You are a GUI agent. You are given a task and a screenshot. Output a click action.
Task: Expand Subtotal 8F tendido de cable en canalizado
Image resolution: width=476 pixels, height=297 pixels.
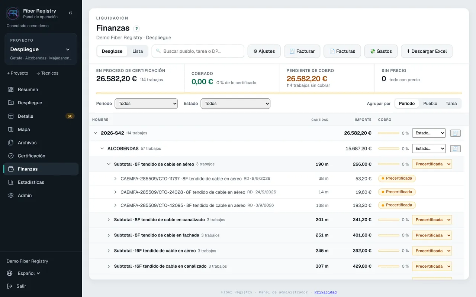(109, 220)
